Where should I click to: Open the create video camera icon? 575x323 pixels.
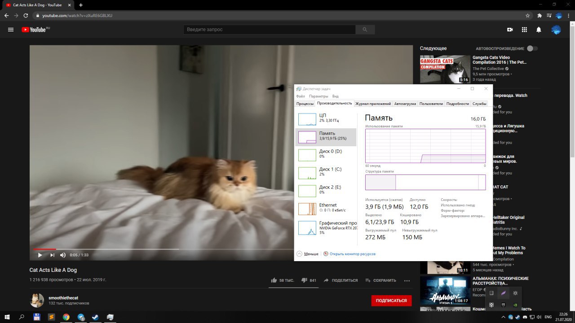[510, 30]
